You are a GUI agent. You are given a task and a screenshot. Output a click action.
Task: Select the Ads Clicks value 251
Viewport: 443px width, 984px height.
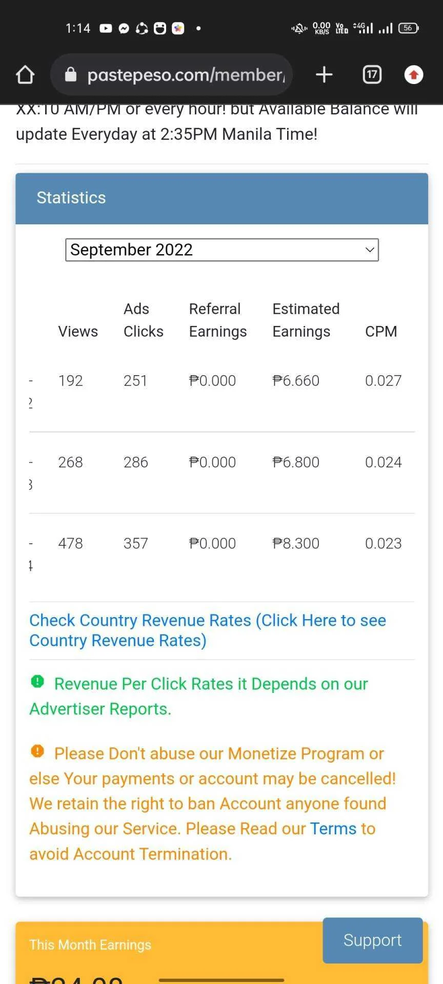pos(135,381)
